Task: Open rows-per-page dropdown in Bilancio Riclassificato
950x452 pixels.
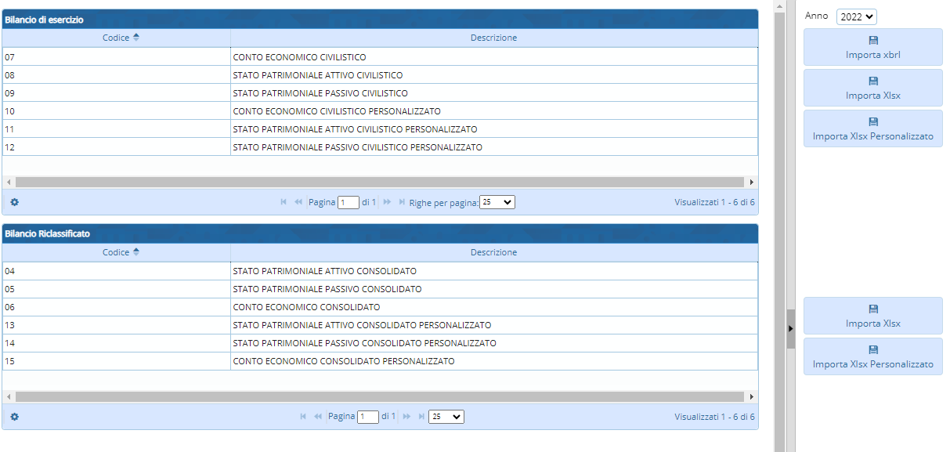Action: click(446, 417)
